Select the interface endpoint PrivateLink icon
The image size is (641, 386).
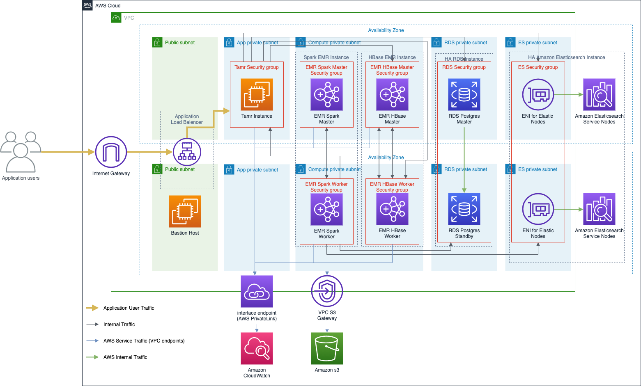coord(257,291)
